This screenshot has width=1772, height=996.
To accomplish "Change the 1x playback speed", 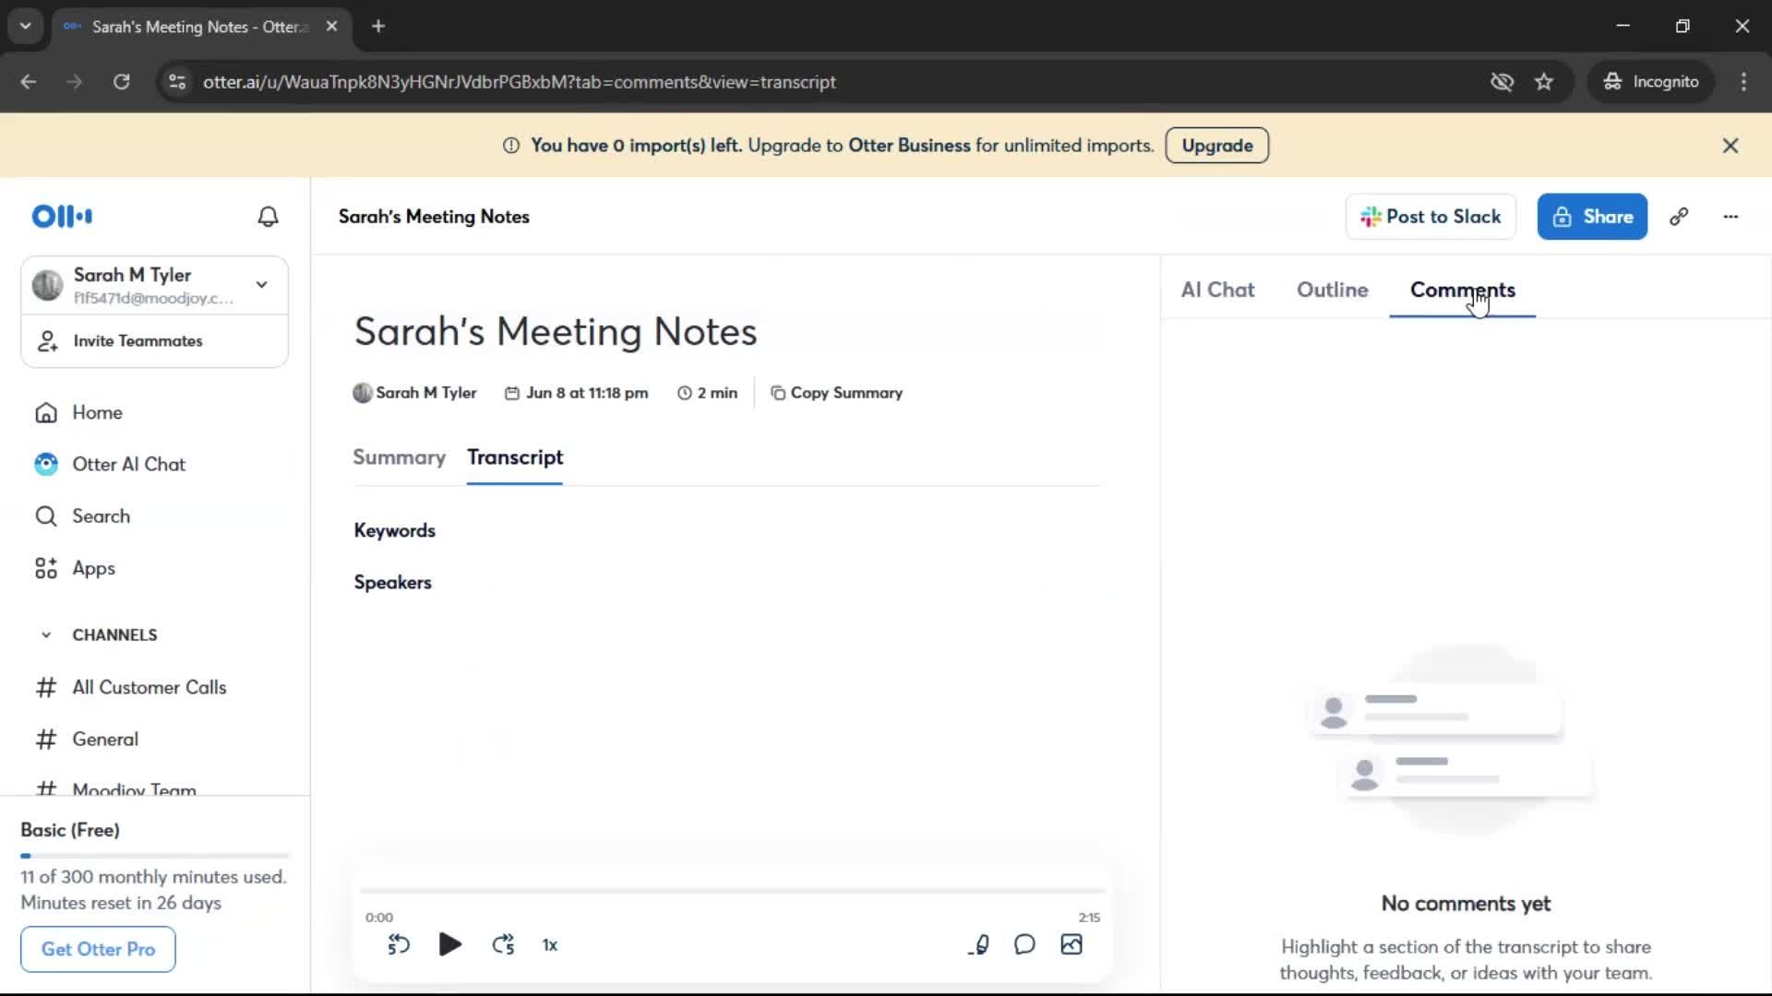I will [550, 945].
